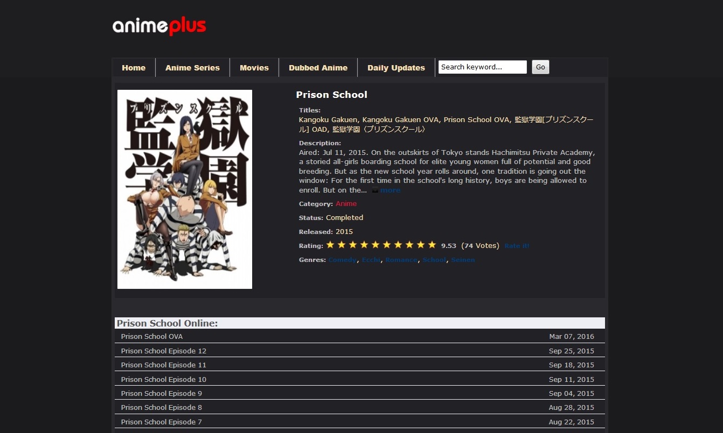This screenshot has width=723, height=433.
Task: Click the date 'Sep 04, 2015'
Action: point(572,393)
